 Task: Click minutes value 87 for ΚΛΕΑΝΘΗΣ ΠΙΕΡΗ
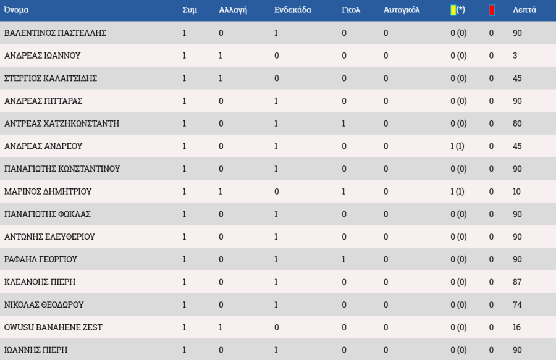[517, 282]
